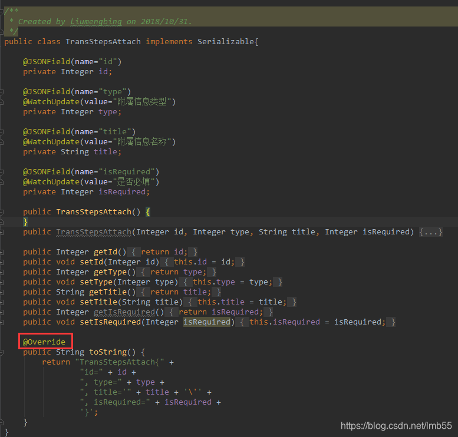
Task: Click field name in 'private Integer id;'
Action: tap(103, 72)
